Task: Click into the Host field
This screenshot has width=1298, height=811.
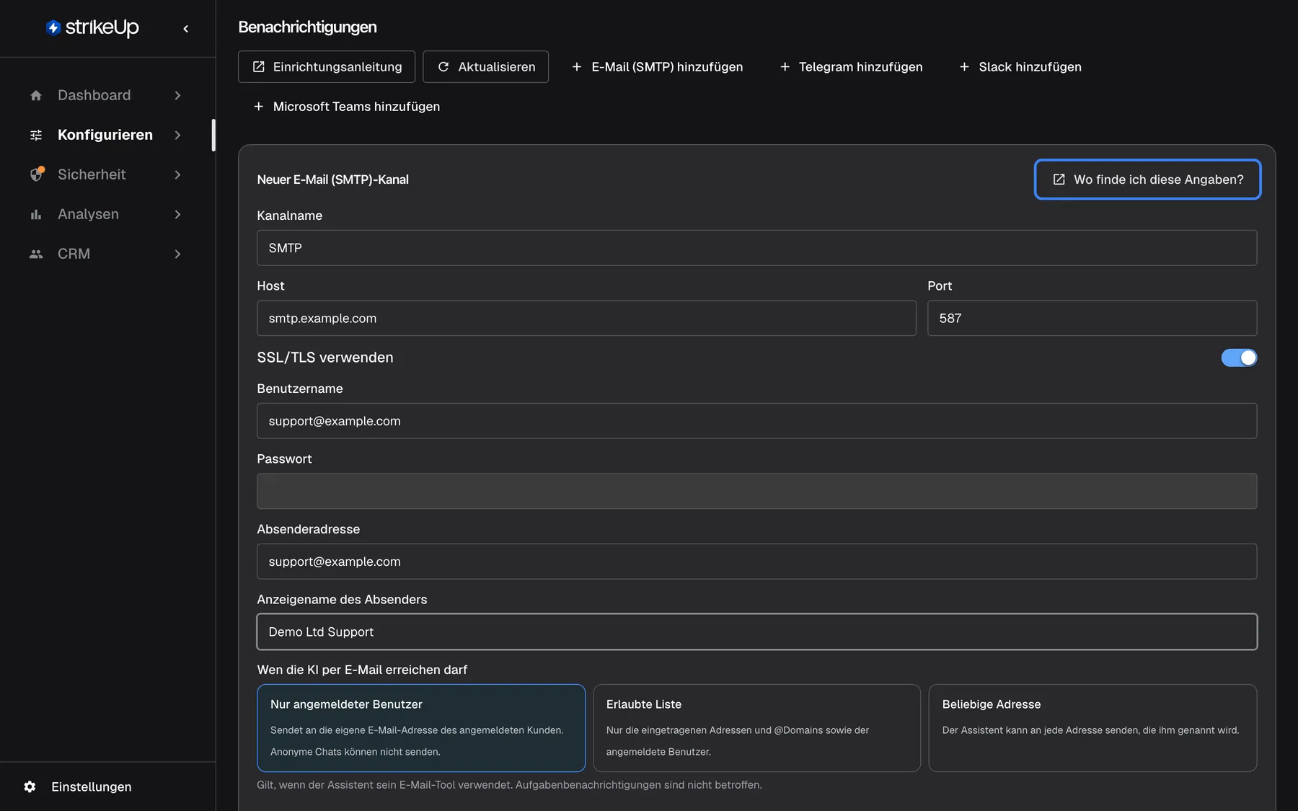Action: [x=586, y=318]
